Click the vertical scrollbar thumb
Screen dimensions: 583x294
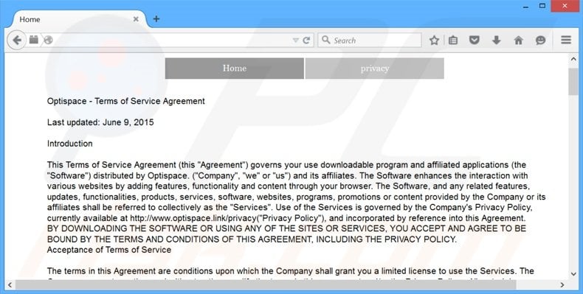point(573,82)
